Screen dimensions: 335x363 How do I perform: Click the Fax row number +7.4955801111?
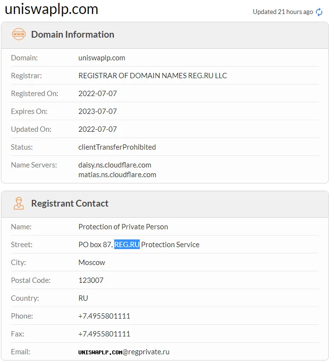pyautogui.click(x=104, y=334)
